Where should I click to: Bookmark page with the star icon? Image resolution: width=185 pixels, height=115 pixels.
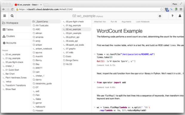coord(161,9)
